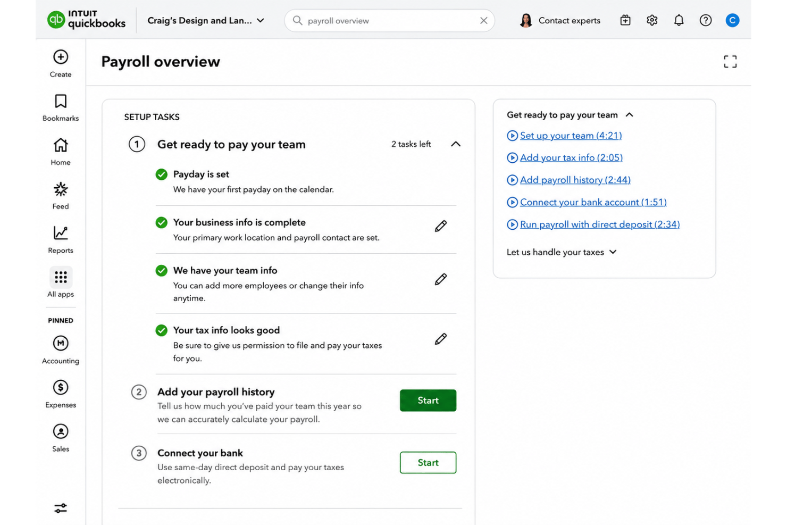The image size is (787, 525).
Task: Watch Connect your bank account video
Action: click(593, 202)
